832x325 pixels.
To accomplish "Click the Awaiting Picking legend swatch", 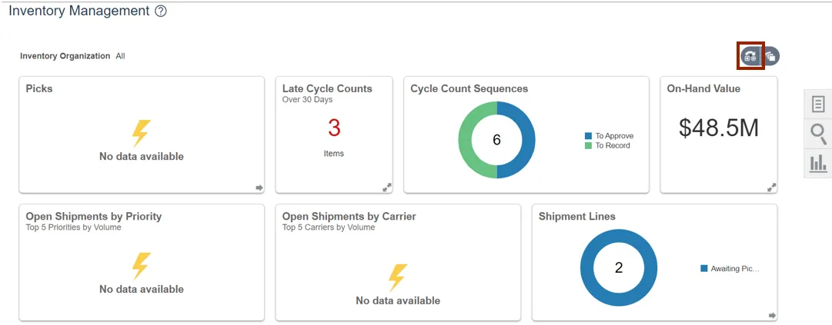I will click(x=703, y=268).
